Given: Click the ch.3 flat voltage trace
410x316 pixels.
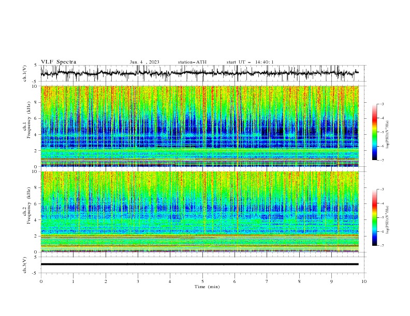Looking at the screenshot, I should (199, 264).
